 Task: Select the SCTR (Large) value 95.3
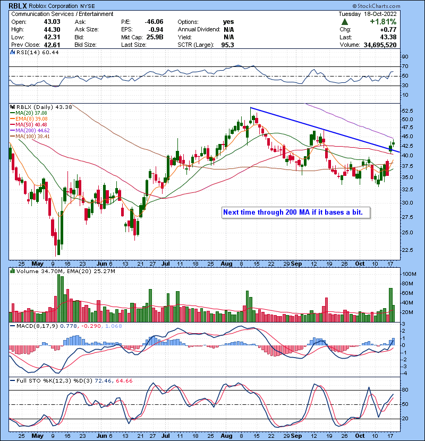pyautogui.click(x=227, y=45)
